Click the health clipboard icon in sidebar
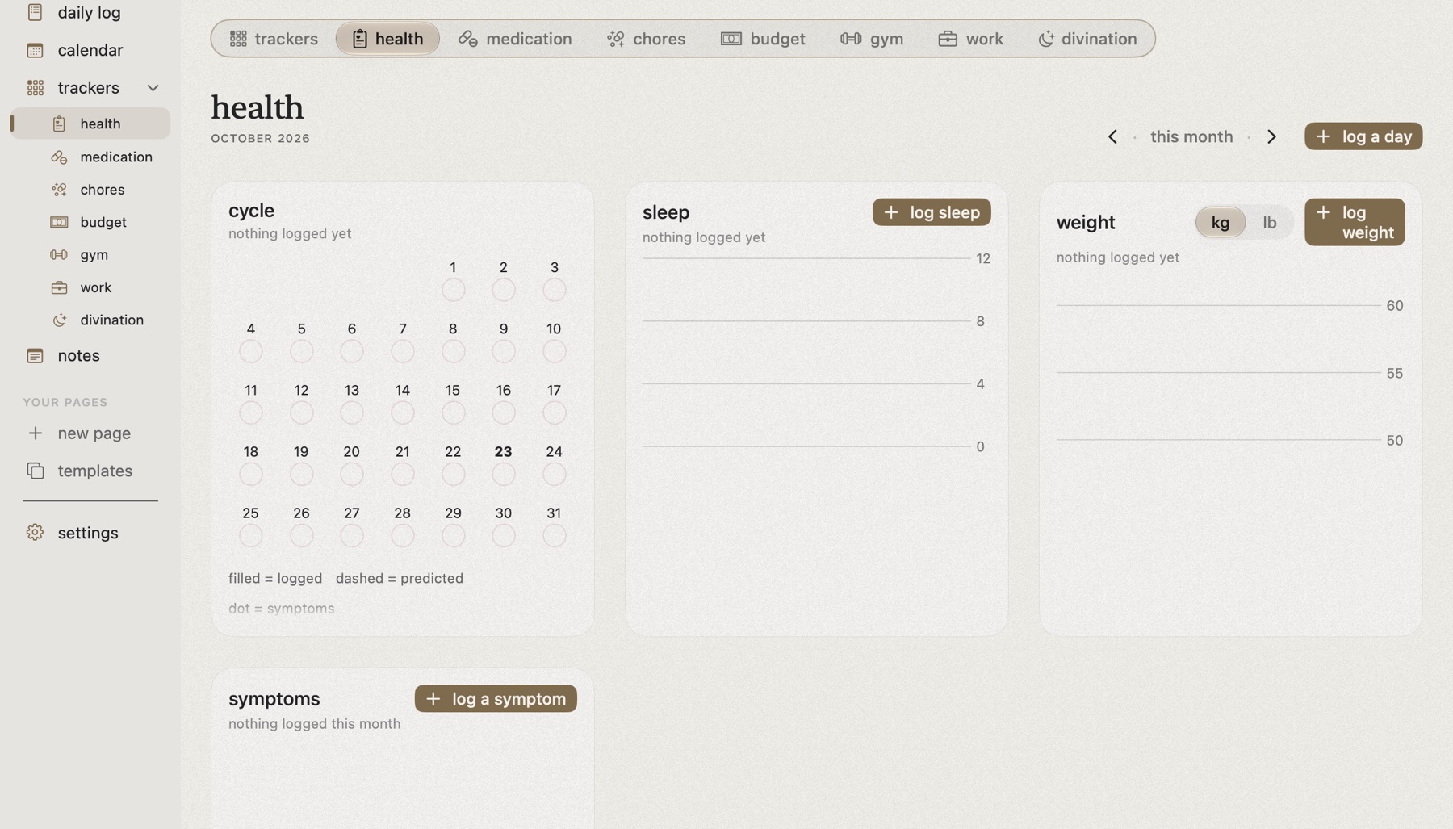1453x829 pixels. (x=59, y=124)
